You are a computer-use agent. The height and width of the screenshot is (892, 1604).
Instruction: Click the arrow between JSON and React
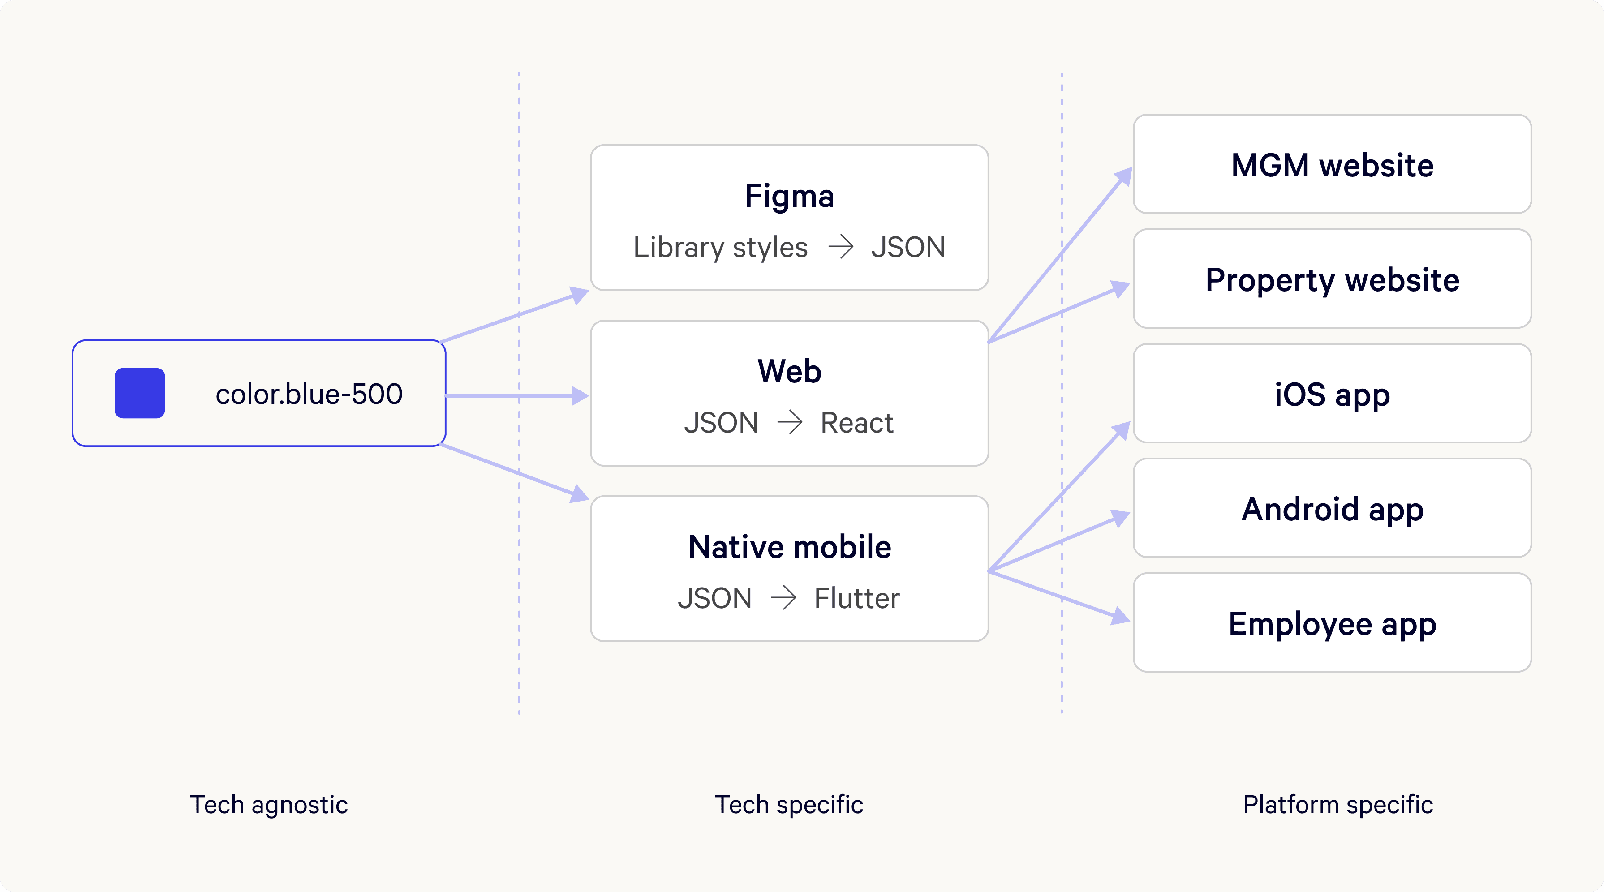(790, 423)
